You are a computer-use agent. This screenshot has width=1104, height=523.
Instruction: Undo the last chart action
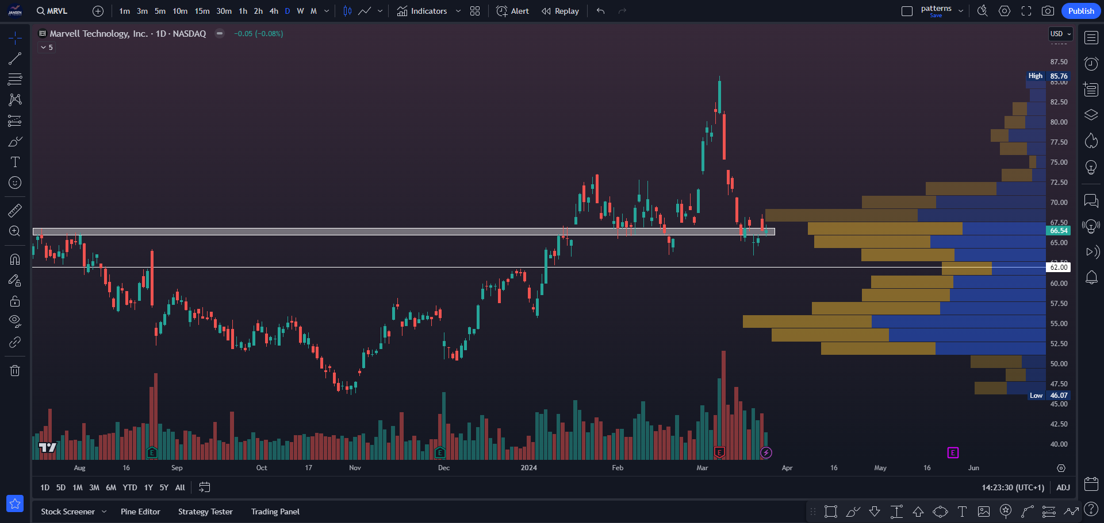click(601, 11)
